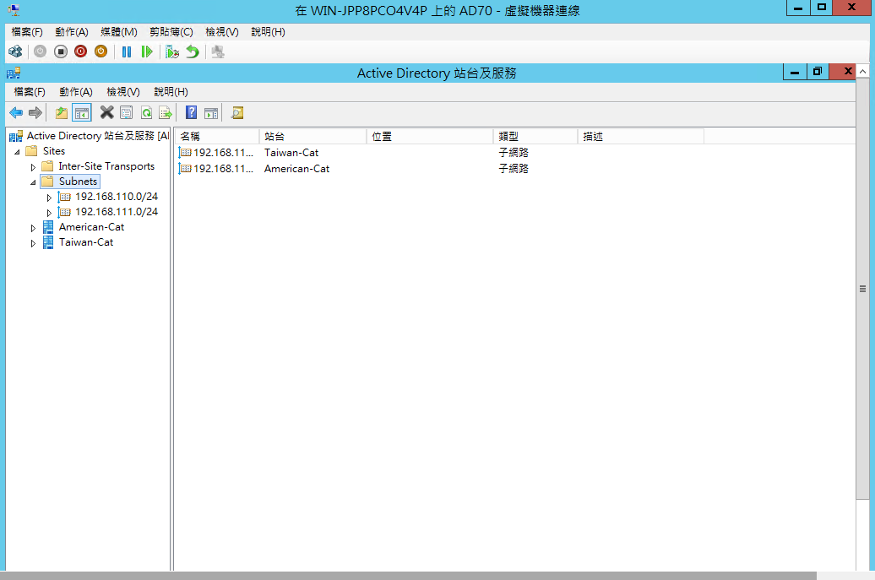Pause the virtual machine
The width and height of the screenshot is (875, 580).
[127, 51]
